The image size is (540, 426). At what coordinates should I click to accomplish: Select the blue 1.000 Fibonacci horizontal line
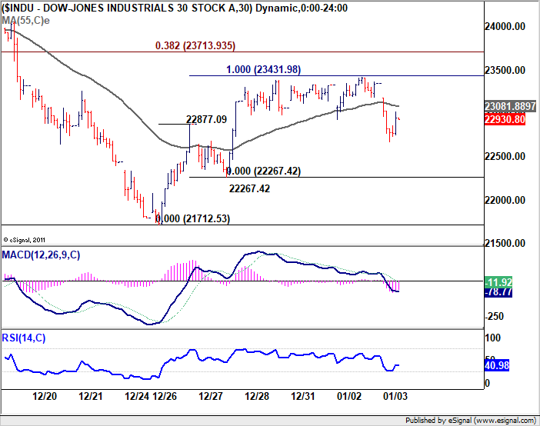pos(336,76)
